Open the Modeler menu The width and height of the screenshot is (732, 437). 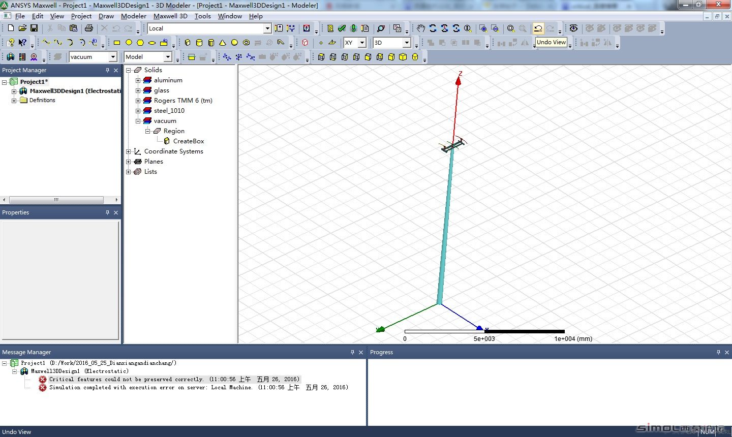[134, 16]
